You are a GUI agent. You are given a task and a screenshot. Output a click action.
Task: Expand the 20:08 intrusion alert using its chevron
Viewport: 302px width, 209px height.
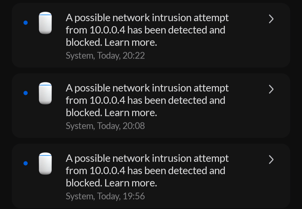(x=271, y=90)
